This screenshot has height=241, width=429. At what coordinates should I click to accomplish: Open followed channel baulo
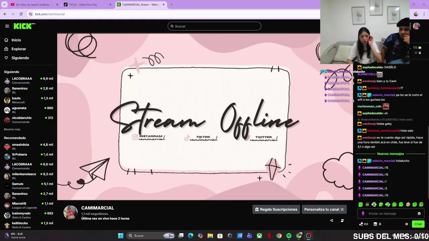coord(28,100)
